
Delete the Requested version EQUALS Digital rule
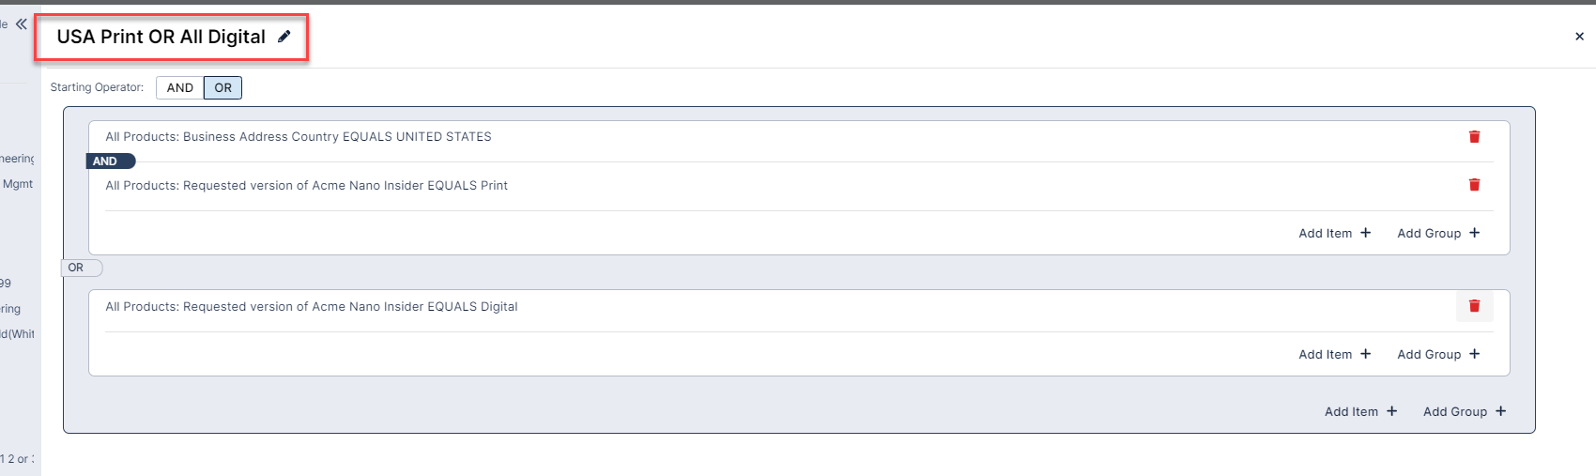[1474, 306]
